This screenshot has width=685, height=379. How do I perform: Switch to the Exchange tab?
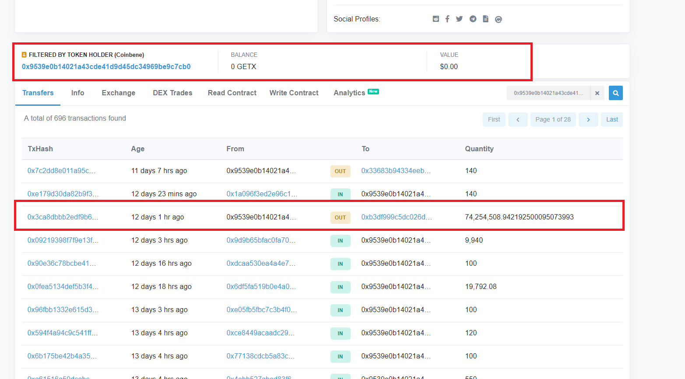coord(118,93)
